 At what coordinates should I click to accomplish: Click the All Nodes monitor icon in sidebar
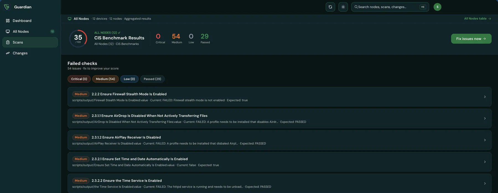tap(8, 31)
